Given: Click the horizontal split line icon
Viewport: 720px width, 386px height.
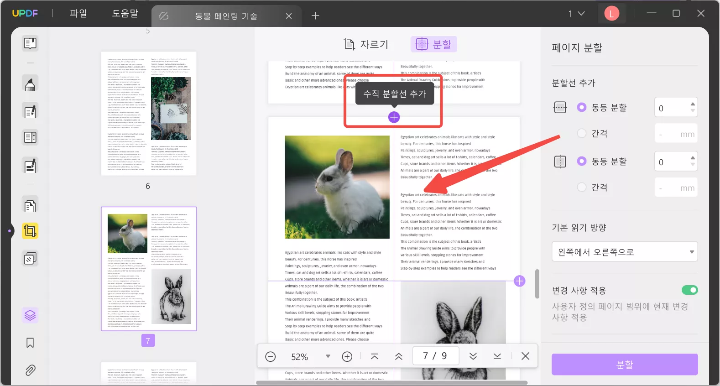Looking at the screenshot, I should coord(560,107).
